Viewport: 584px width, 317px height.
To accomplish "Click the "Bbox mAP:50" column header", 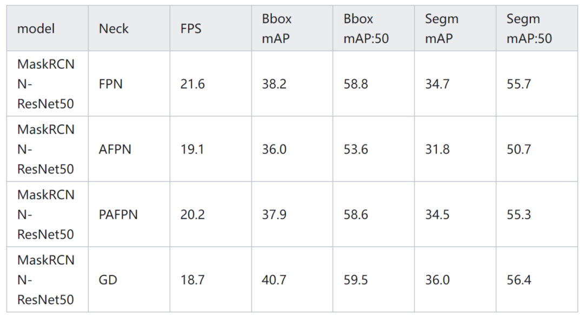I will click(x=366, y=29).
